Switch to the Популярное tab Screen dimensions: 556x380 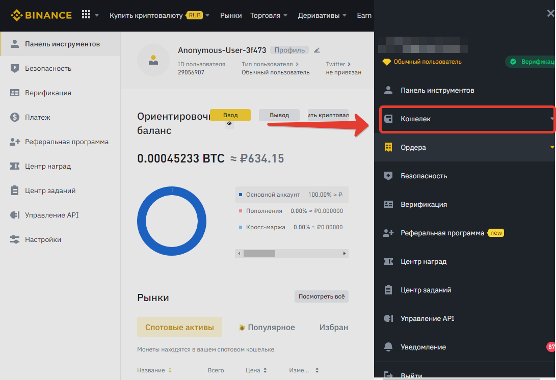(267, 327)
